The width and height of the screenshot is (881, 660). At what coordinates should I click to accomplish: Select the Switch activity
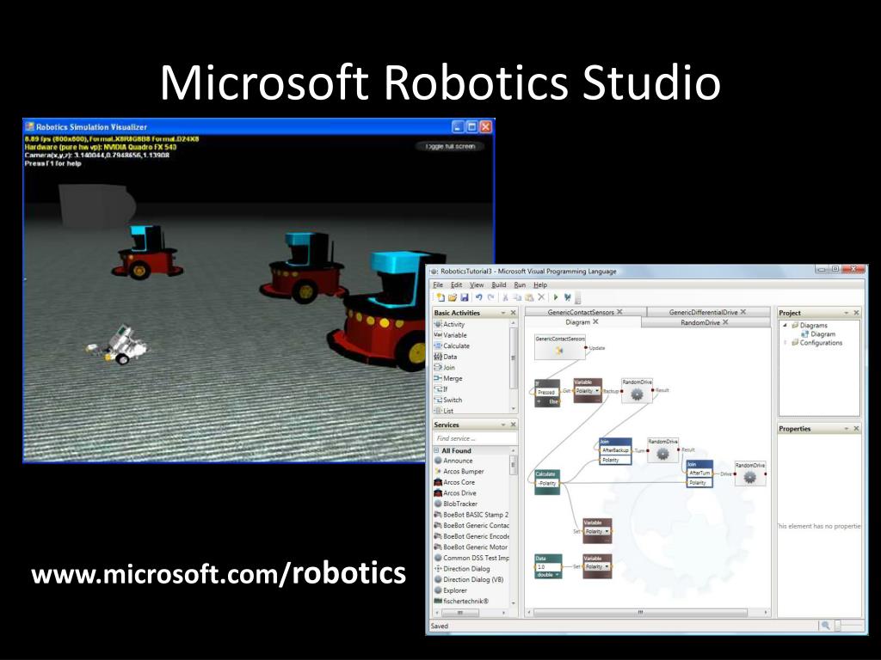(x=448, y=400)
